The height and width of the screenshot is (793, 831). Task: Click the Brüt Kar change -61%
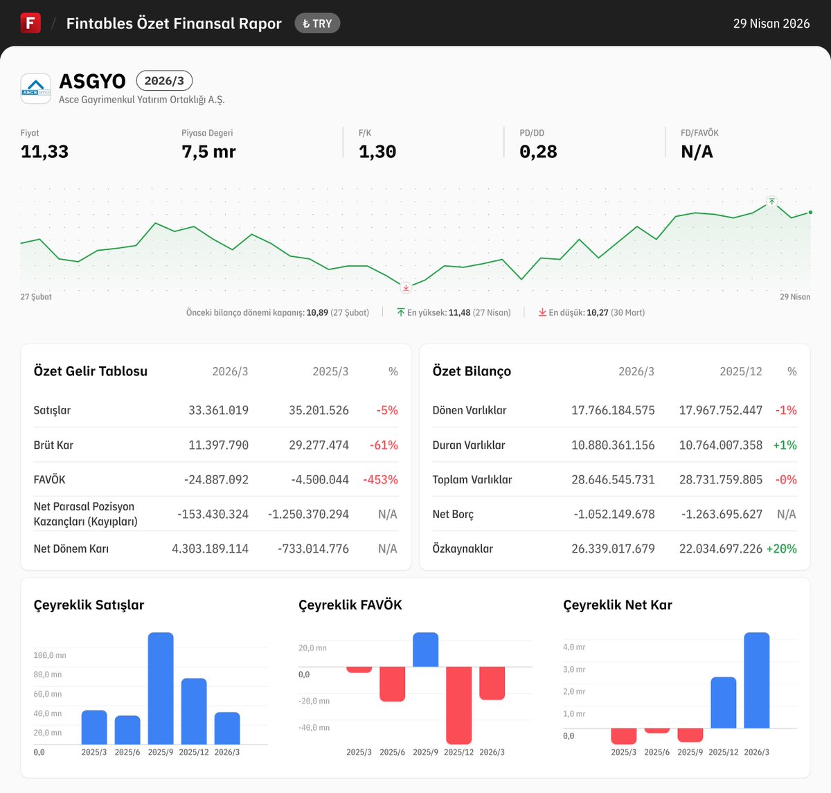coord(384,445)
